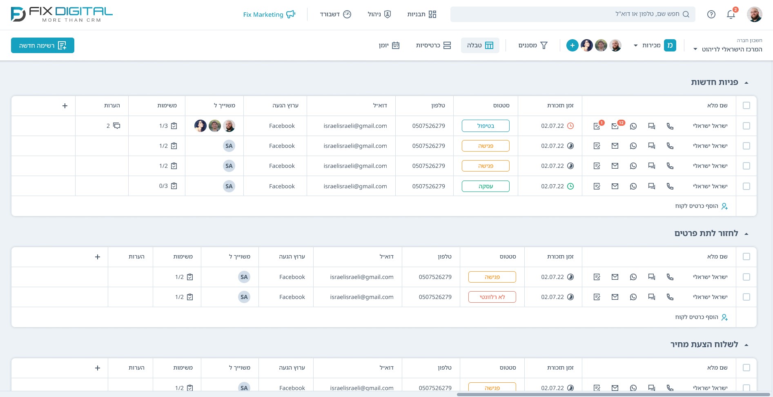773x397 pixels.
Task: Open WhatsApp icon in the בטיפול row
Action: point(633,126)
